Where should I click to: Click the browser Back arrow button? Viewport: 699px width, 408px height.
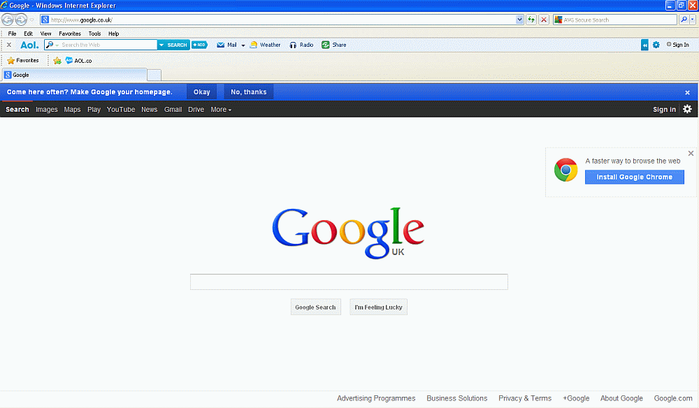[x=8, y=20]
